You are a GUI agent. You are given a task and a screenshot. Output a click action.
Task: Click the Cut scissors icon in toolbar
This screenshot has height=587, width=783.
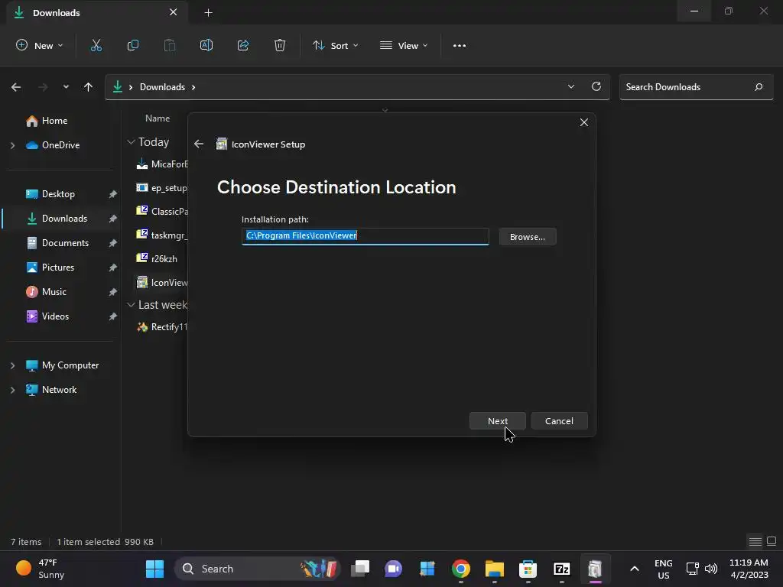point(96,45)
